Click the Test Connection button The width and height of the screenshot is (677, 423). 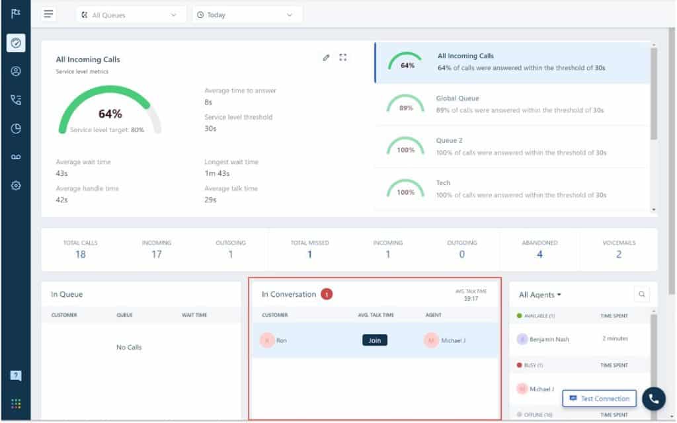point(600,399)
